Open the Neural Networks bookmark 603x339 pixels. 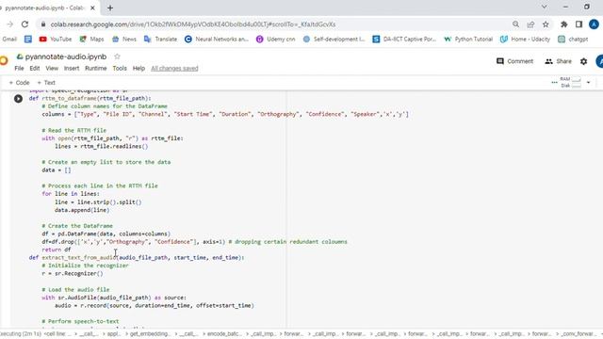point(217,40)
